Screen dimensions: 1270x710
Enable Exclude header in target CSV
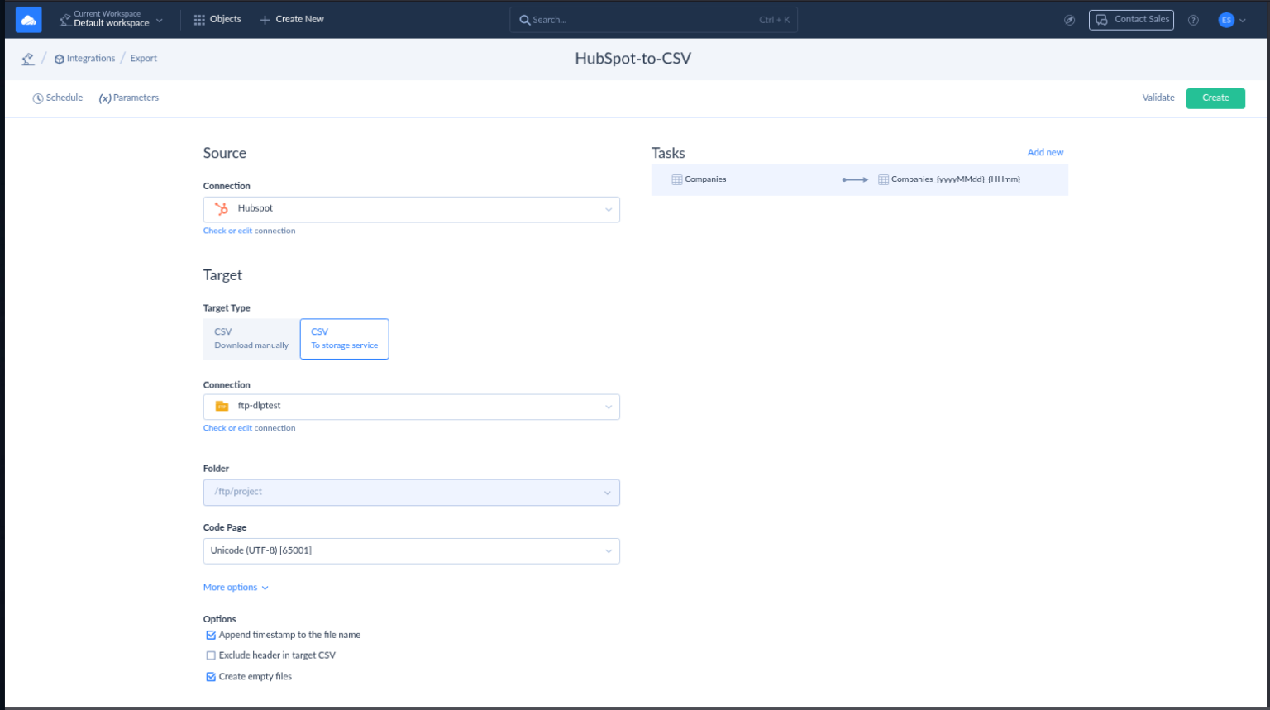click(x=211, y=655)
